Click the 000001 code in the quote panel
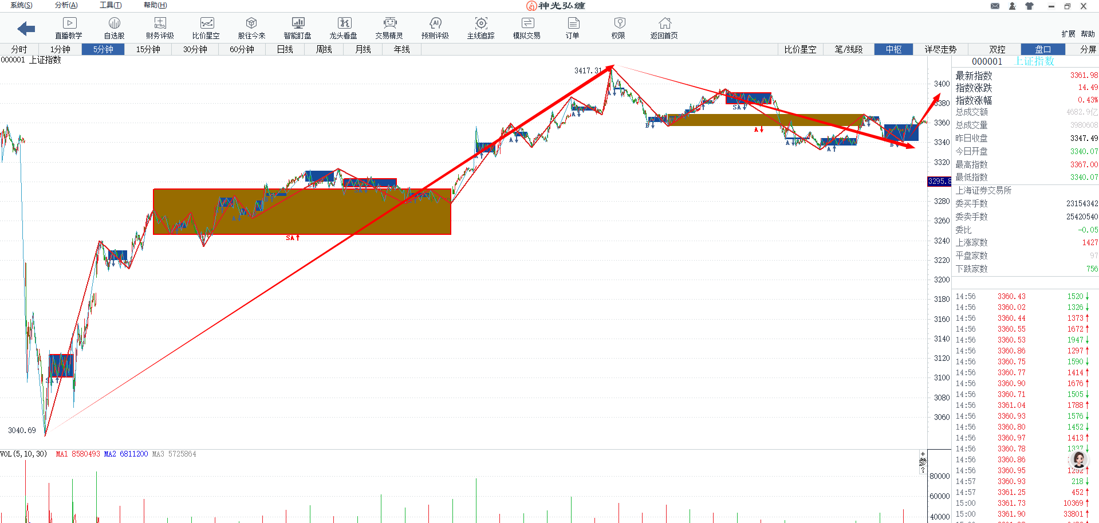1099x523 pixels. point(987,61)
